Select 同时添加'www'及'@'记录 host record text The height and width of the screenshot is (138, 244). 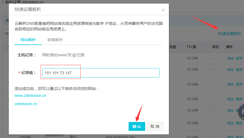(63, 55)
